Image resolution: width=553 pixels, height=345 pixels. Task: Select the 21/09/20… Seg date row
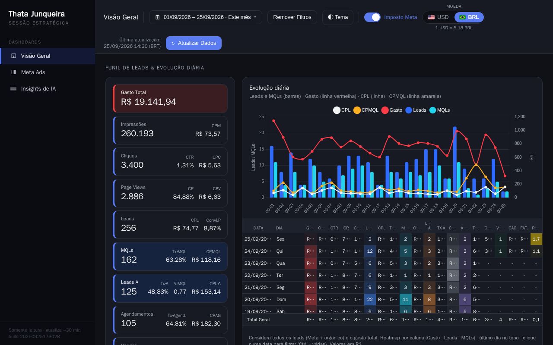[392, 287]
